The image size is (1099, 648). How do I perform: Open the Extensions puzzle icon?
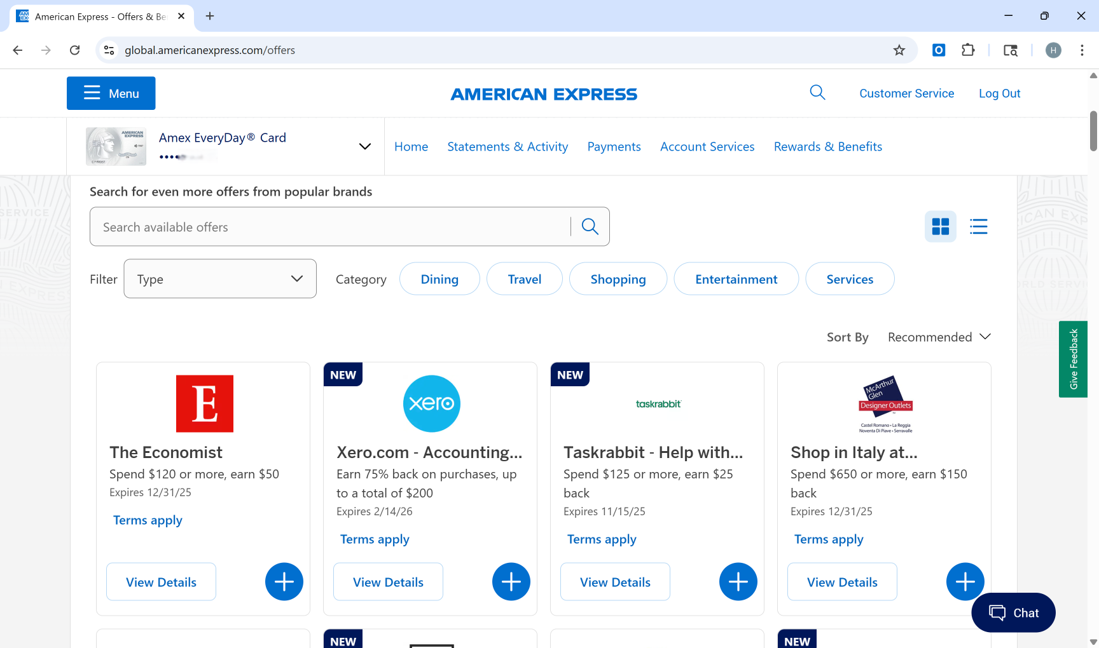click(x=968, y=50)
